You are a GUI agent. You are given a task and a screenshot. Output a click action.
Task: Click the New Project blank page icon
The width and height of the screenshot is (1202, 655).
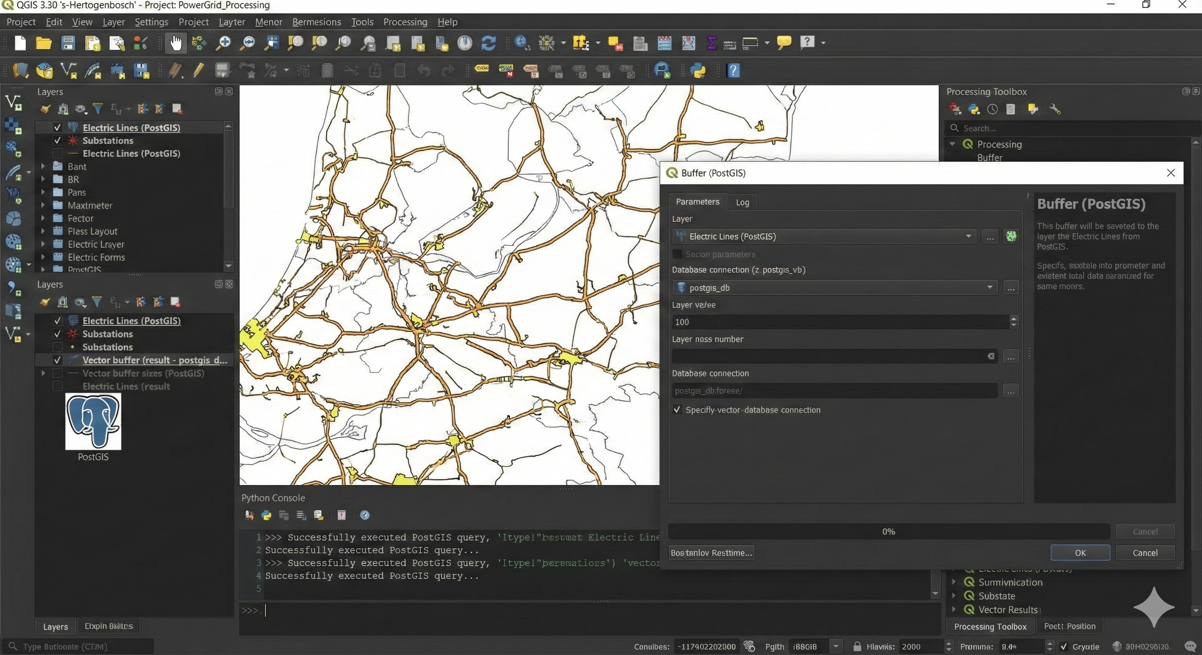coord(20,43)
